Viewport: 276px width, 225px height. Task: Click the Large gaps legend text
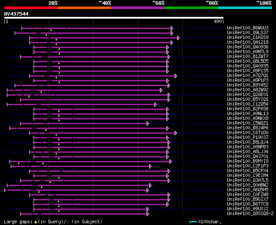click(53, 222)
